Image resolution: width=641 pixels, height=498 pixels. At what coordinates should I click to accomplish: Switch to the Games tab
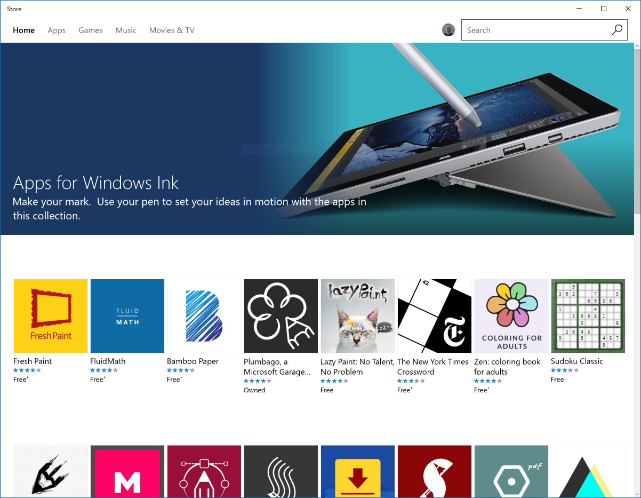(91, 30)
